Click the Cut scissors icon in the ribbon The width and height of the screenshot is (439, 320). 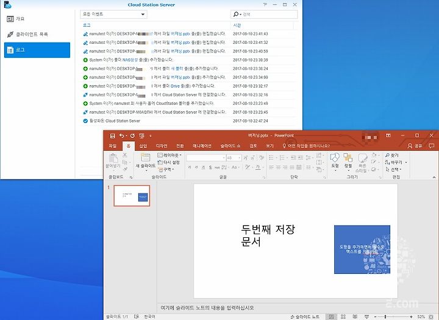click(125, 155)
